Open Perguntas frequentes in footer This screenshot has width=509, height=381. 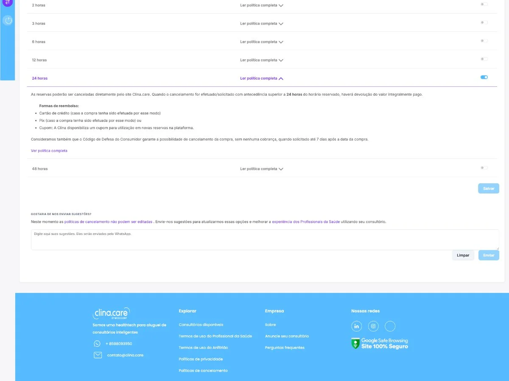click(285, 348)
